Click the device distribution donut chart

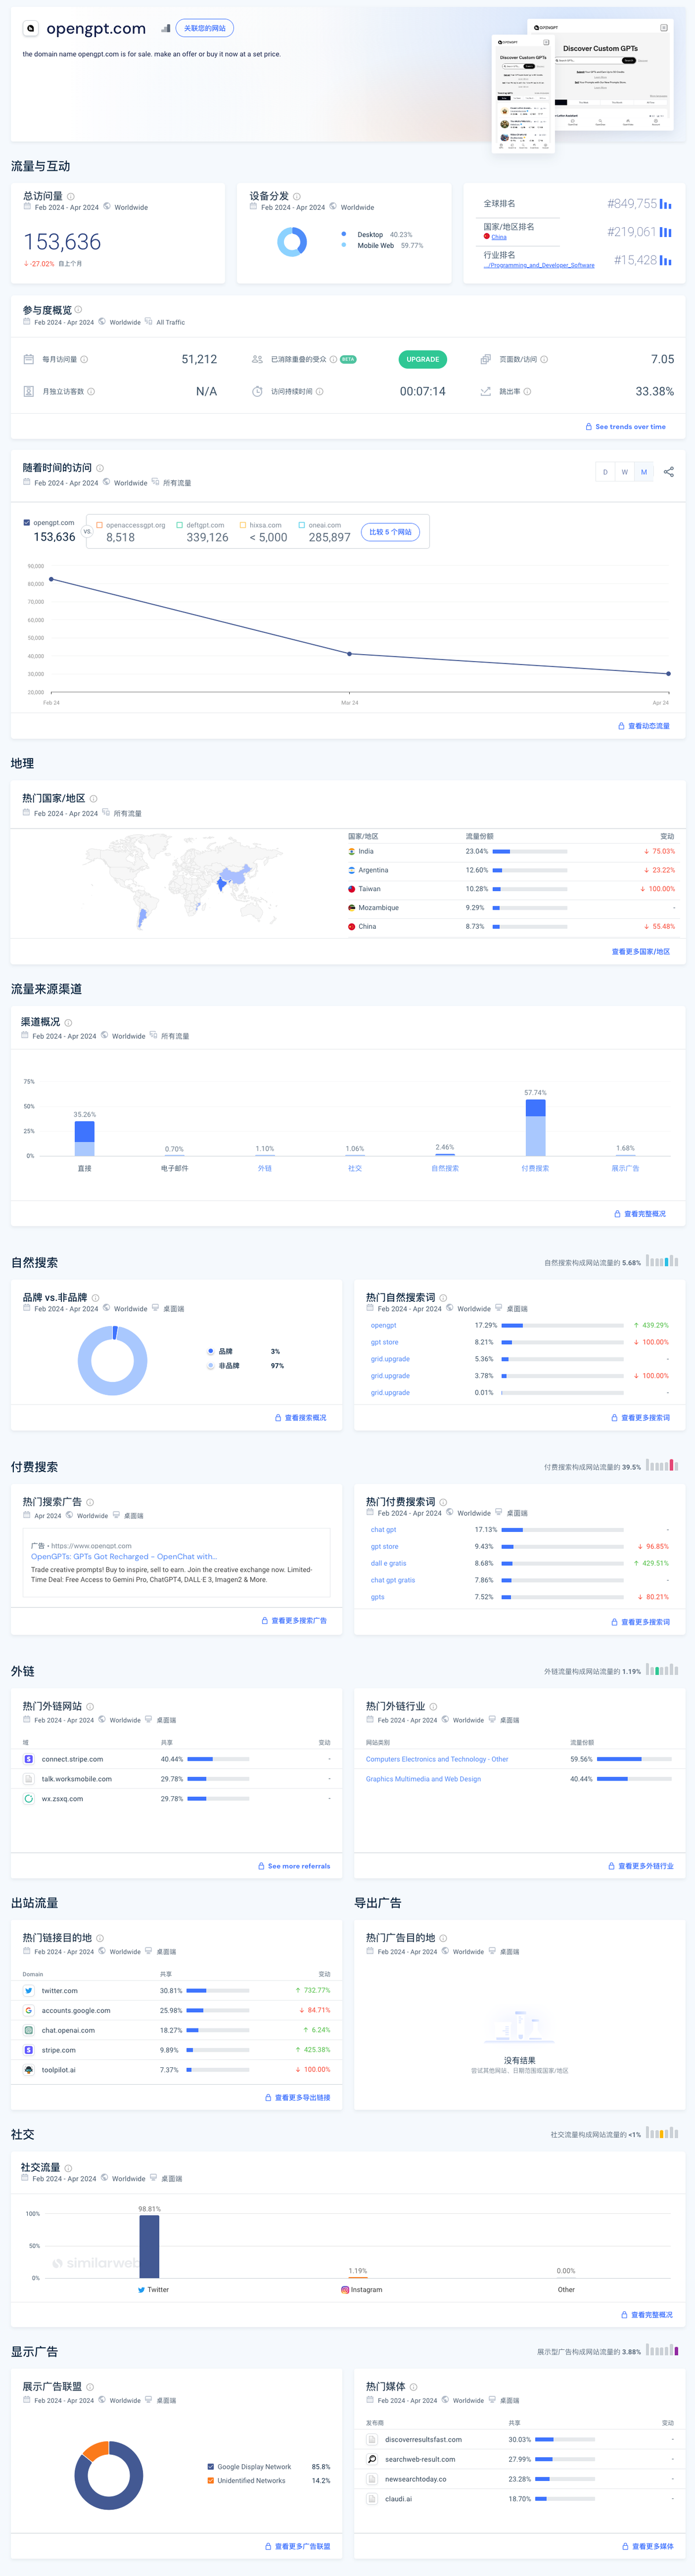(292, 242)
